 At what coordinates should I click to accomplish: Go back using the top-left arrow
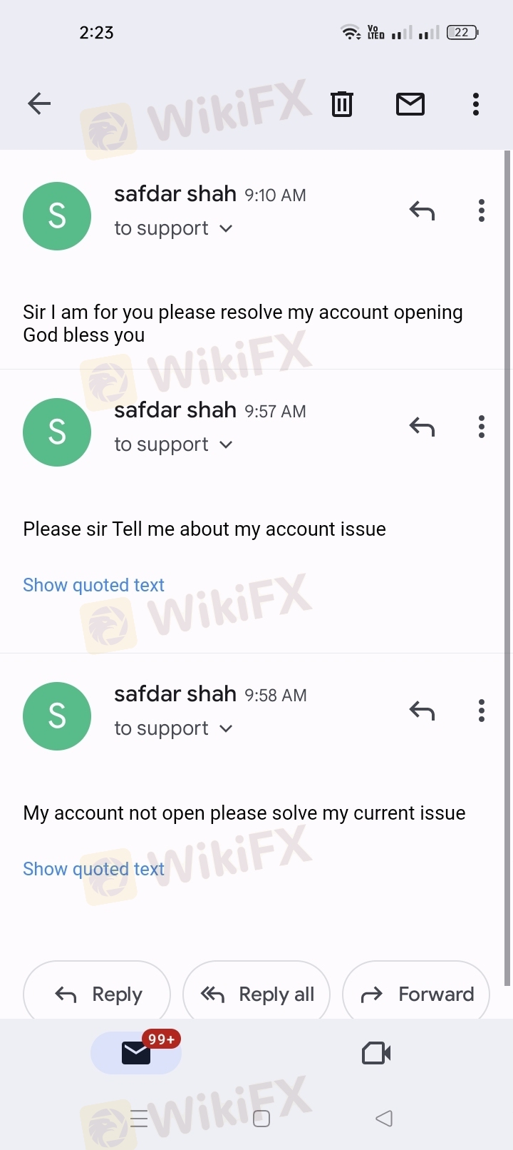(39, 104)
